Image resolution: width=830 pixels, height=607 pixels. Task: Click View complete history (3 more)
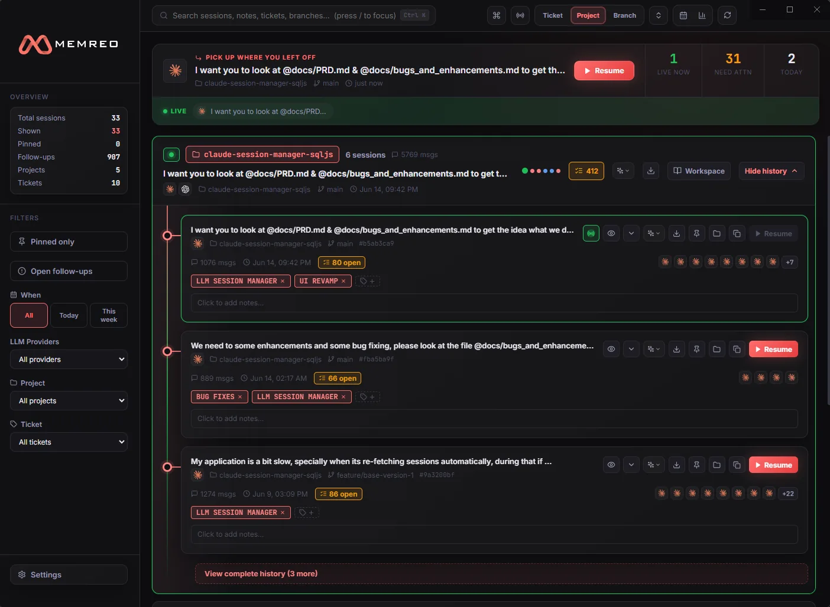coord(501,573)
